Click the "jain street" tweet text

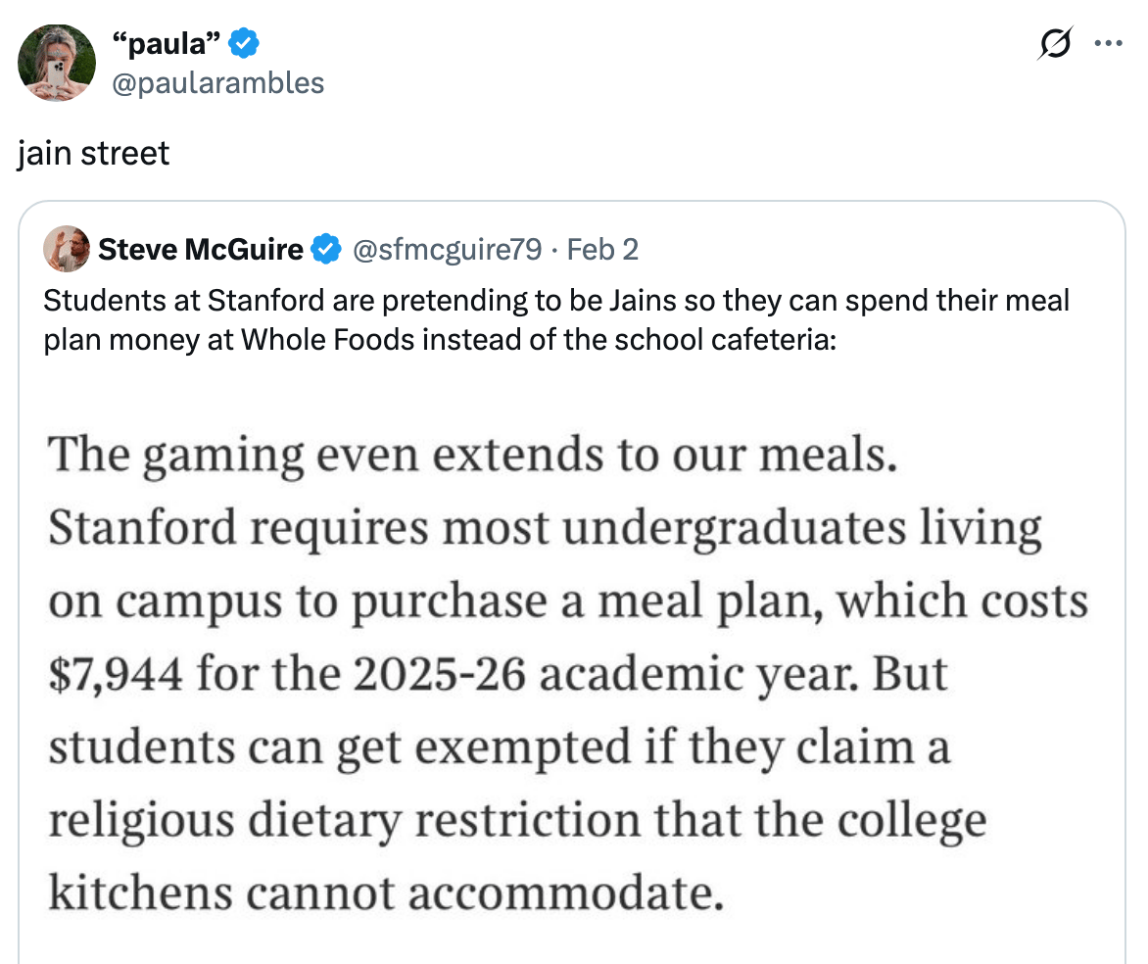93,153
